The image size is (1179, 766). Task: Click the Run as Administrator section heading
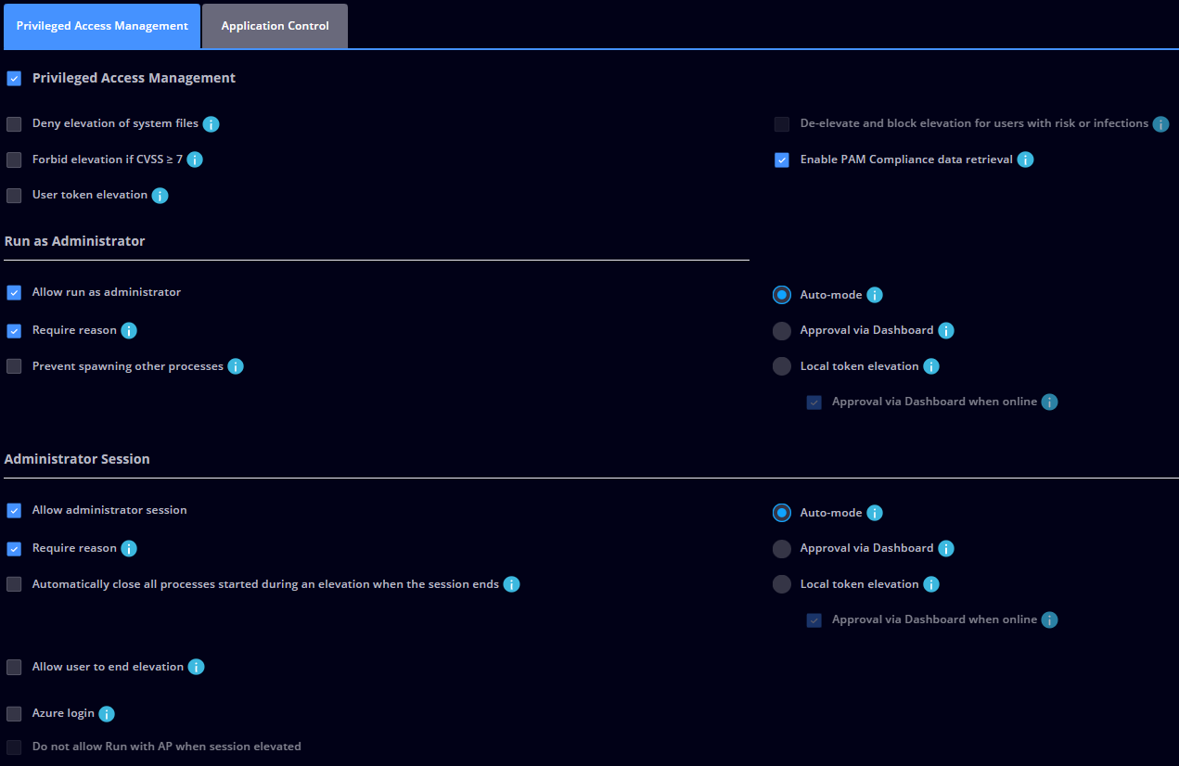click(x=74, y=241)
